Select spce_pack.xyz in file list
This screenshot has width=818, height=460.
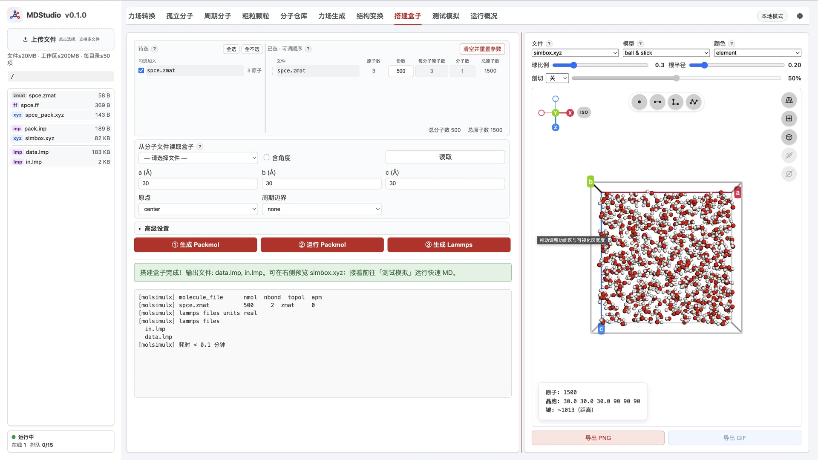point(61,115)
